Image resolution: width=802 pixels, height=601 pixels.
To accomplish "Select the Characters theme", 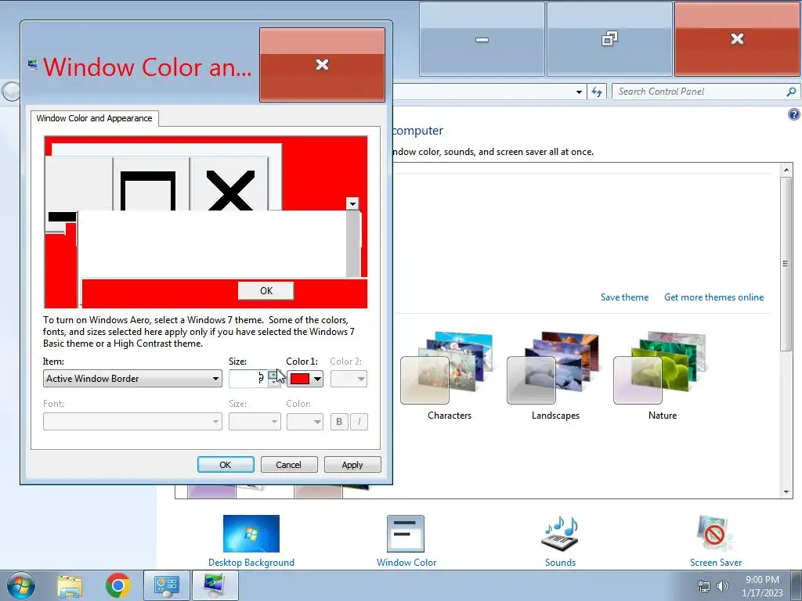I will [449, 376].
